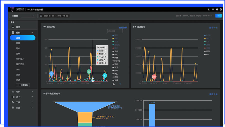This screenshot has width=225, height=127.
Task: Click the 看板 dashboard grid icon
Action: pyautogui.click(x=13, y=32)
